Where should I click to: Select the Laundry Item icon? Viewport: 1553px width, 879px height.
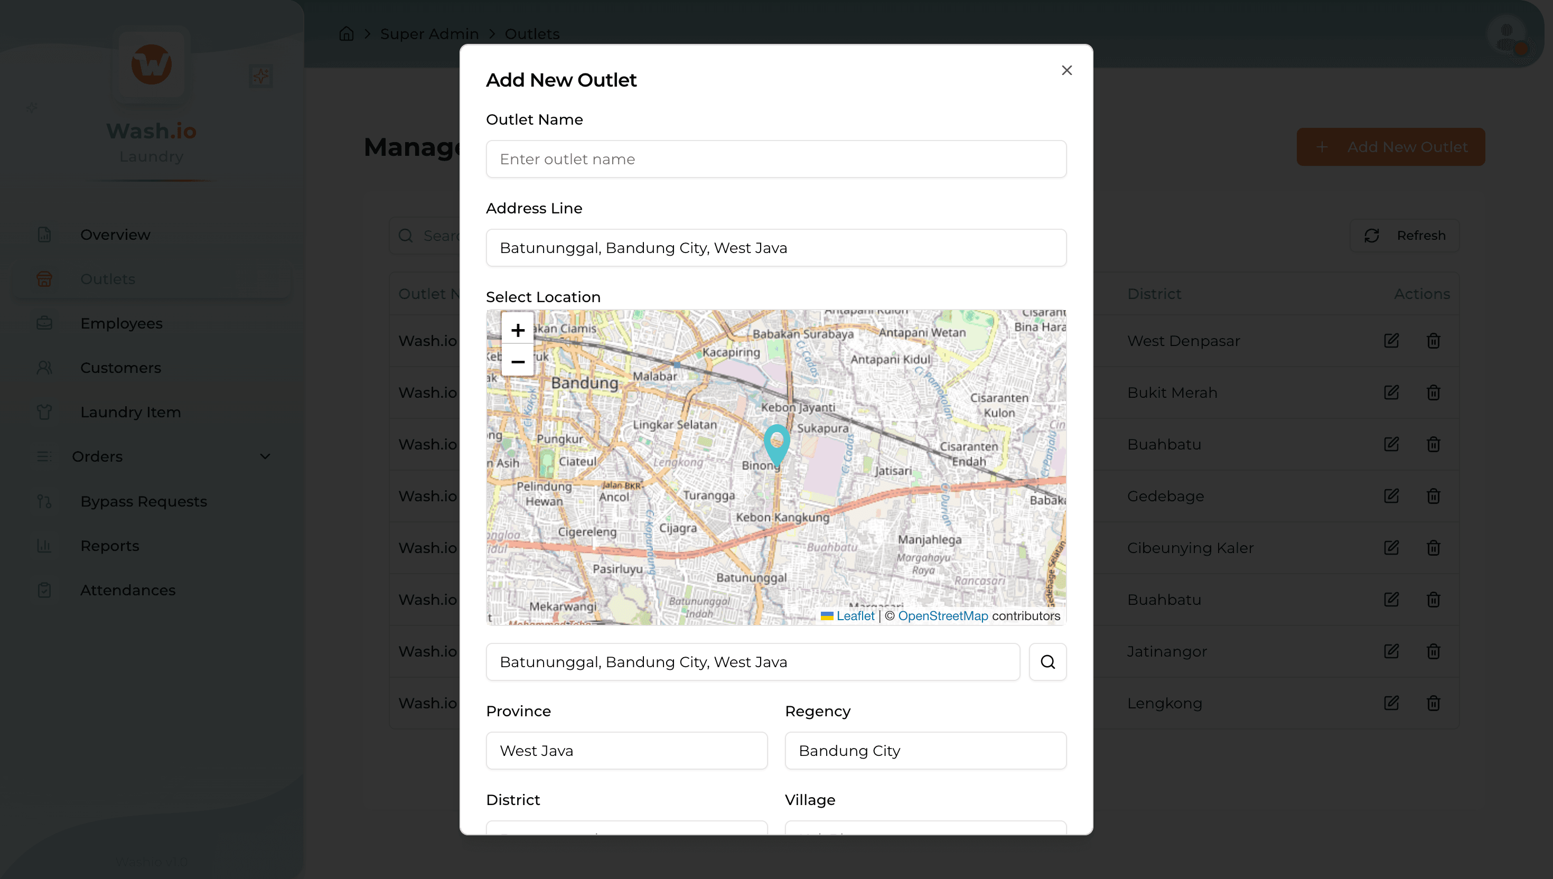coord(45,412)
